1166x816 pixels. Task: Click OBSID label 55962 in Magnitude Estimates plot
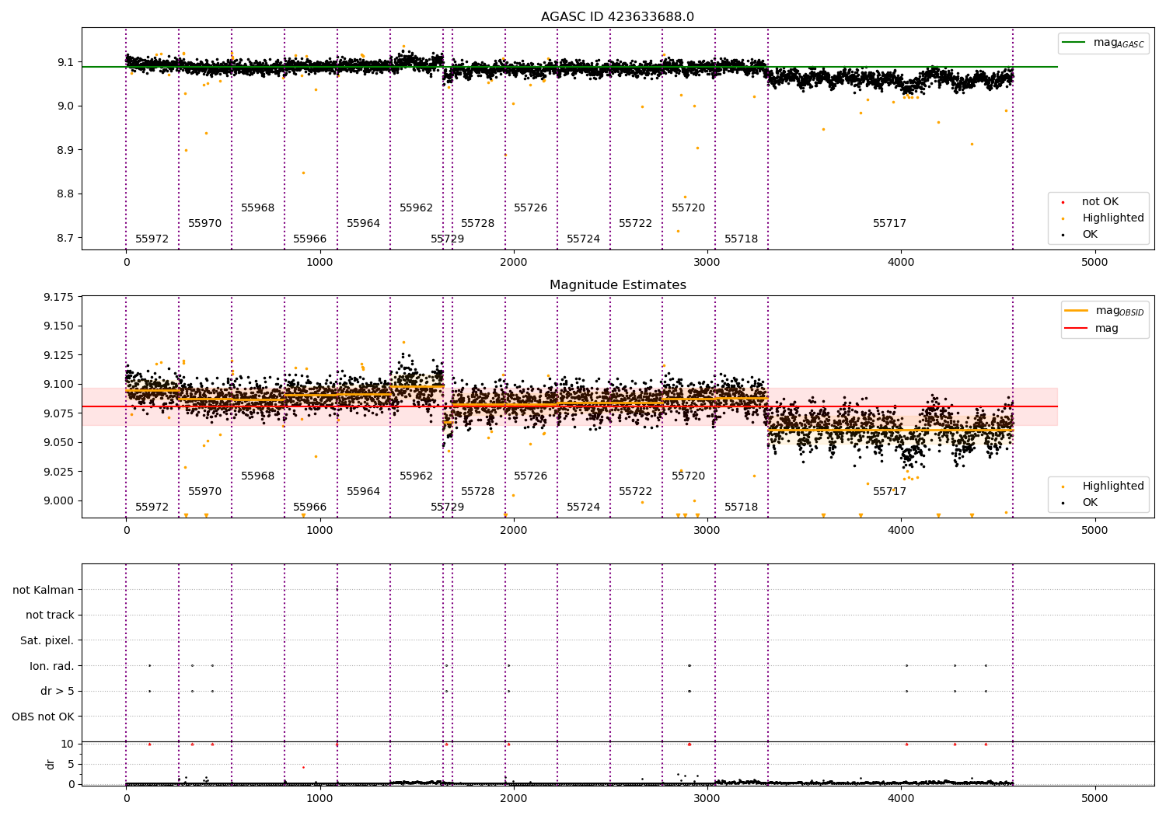pyautogui.click(x=417, y=476)
